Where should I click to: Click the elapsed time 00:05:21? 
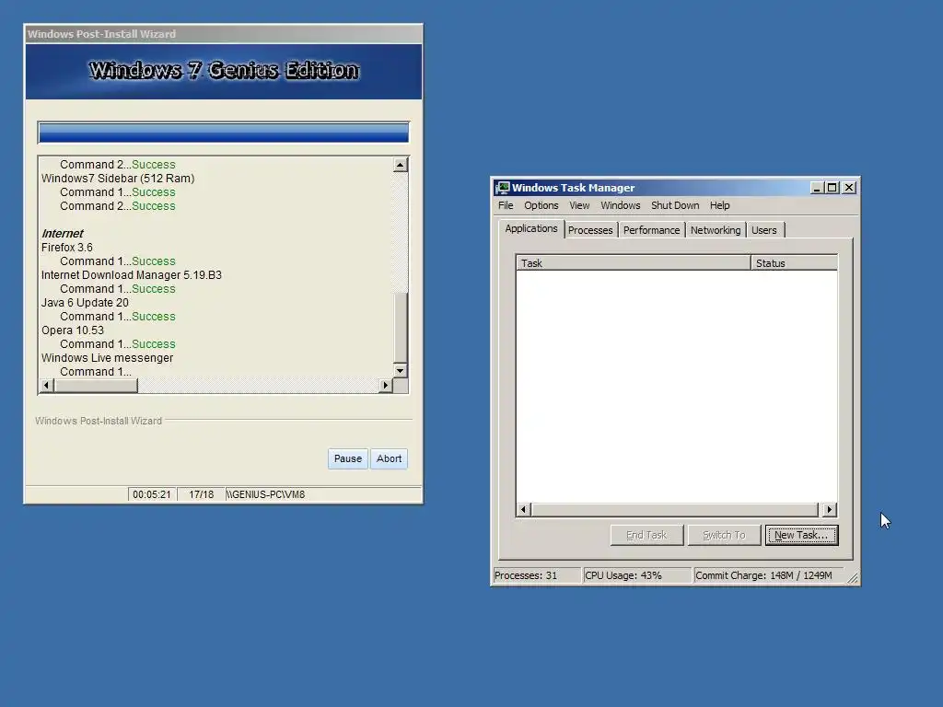point(152,494)
